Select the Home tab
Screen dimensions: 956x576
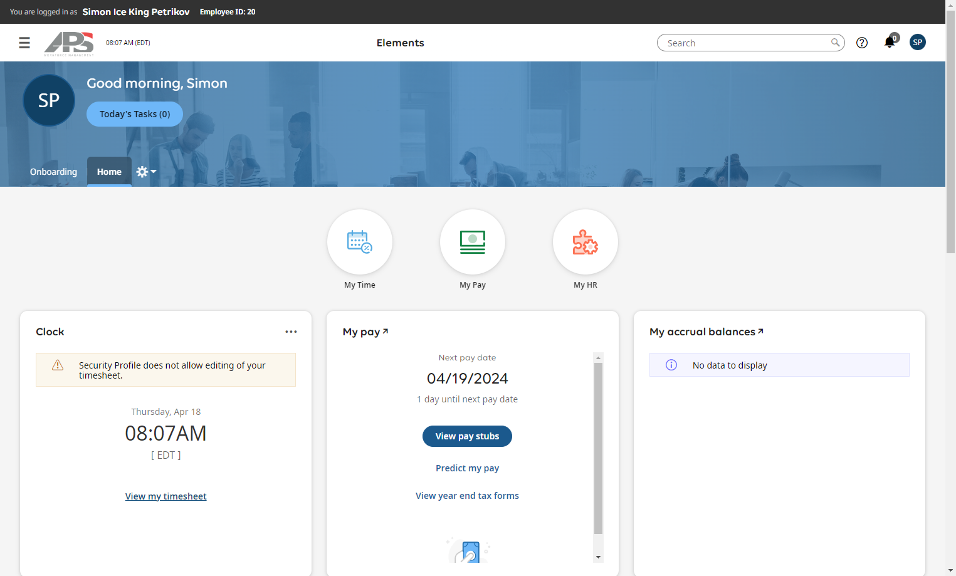click(109, 172)
